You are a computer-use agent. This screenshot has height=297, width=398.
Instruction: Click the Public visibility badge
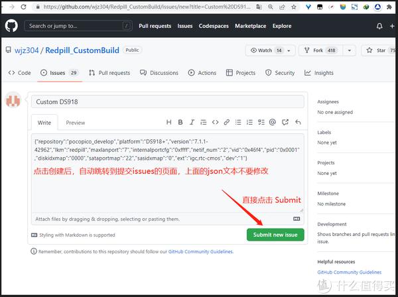pyautogui.click(x=132, y=50)
